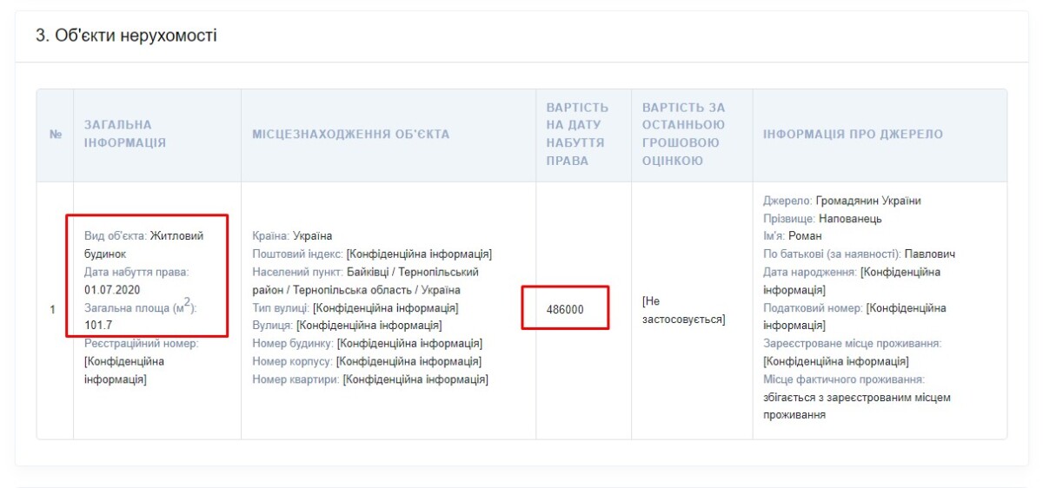Screen dimensions: 1043x488
Task: Click the total area value '101.7'
Action: click(98, 326)
